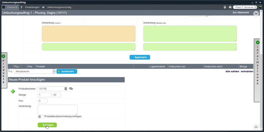Image resolution: width=264 pixels, height=132 pixels.
Task: Toggle Produktkurzbeschreibung einfügen switch
Action: 41,116
